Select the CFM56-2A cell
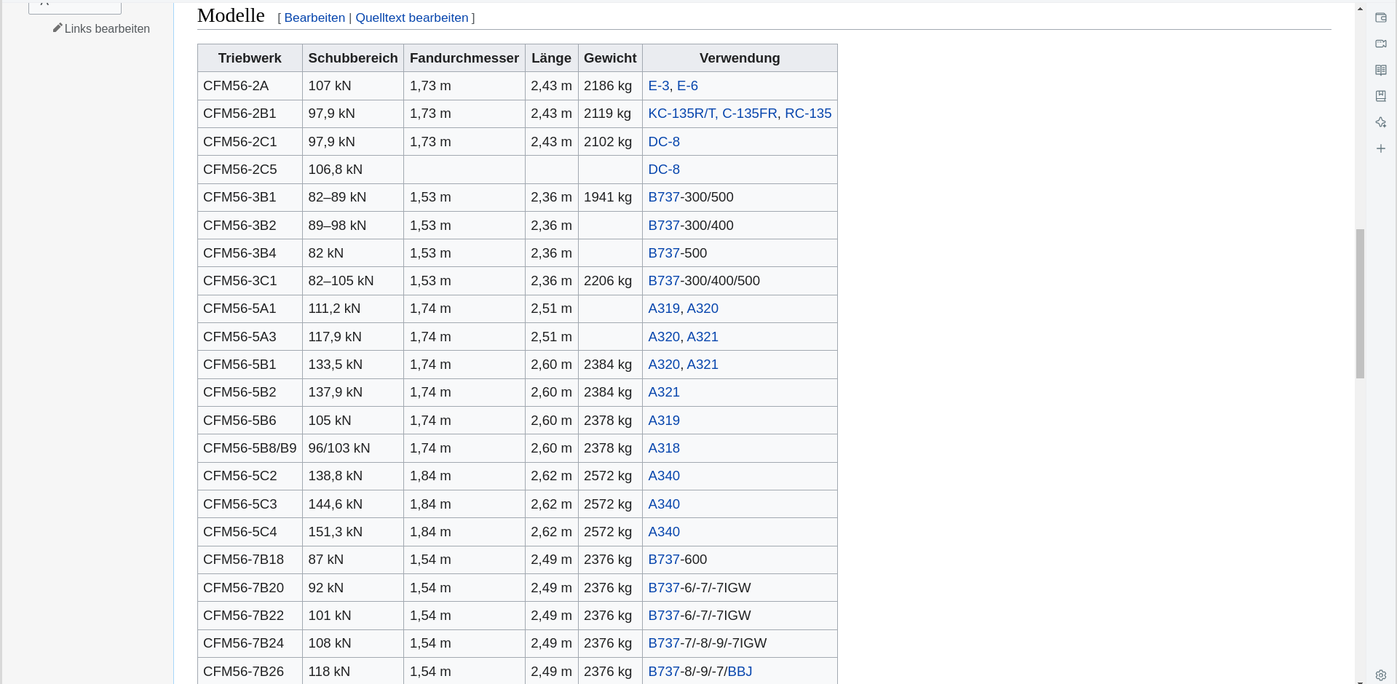This screenshot has height=684, width=1397. (250, 86)
